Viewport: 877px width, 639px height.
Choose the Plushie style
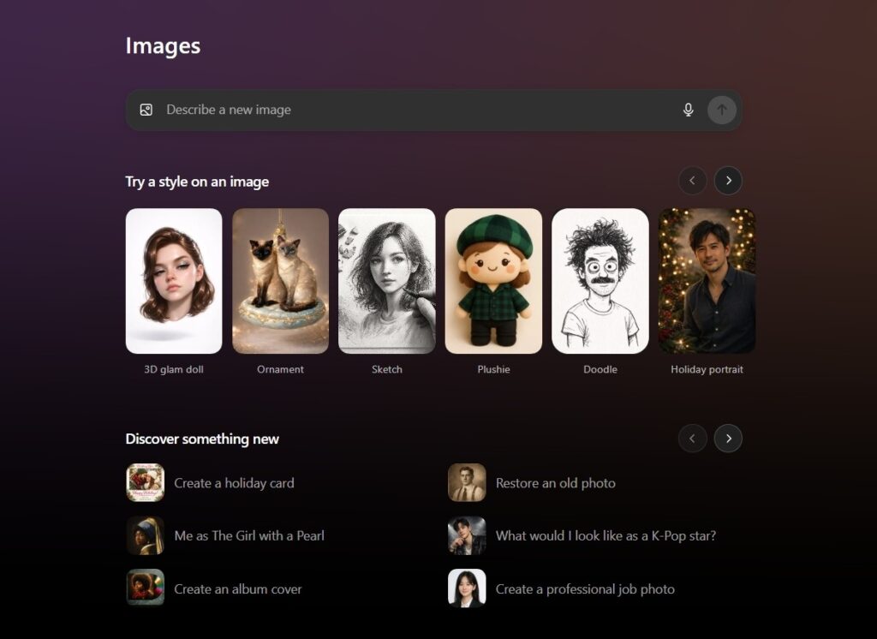coord(493,280)
